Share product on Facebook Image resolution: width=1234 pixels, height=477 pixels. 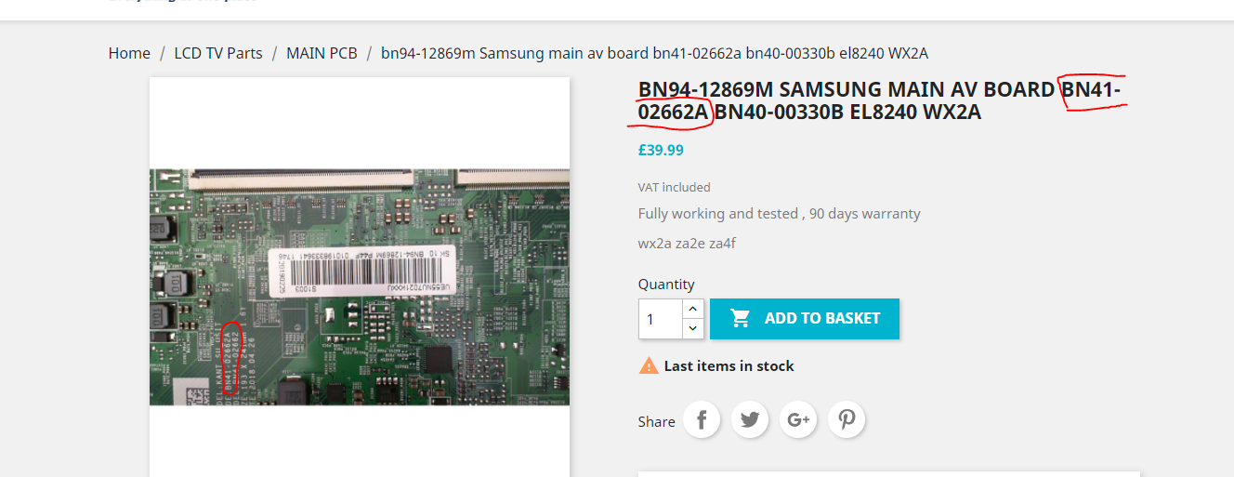(702, 420)
